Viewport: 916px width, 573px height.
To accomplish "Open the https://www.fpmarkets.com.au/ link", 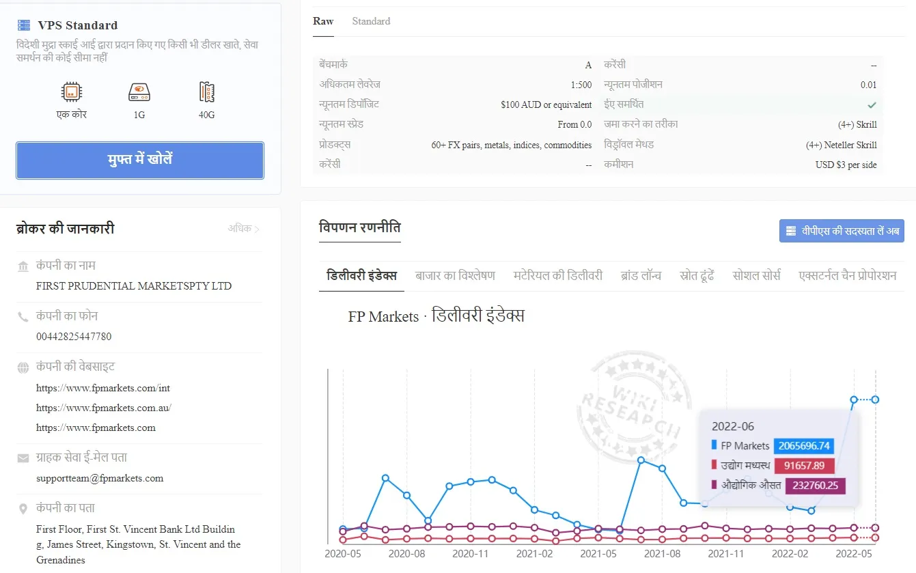I will pyautogui.click(x=104, y=408).
